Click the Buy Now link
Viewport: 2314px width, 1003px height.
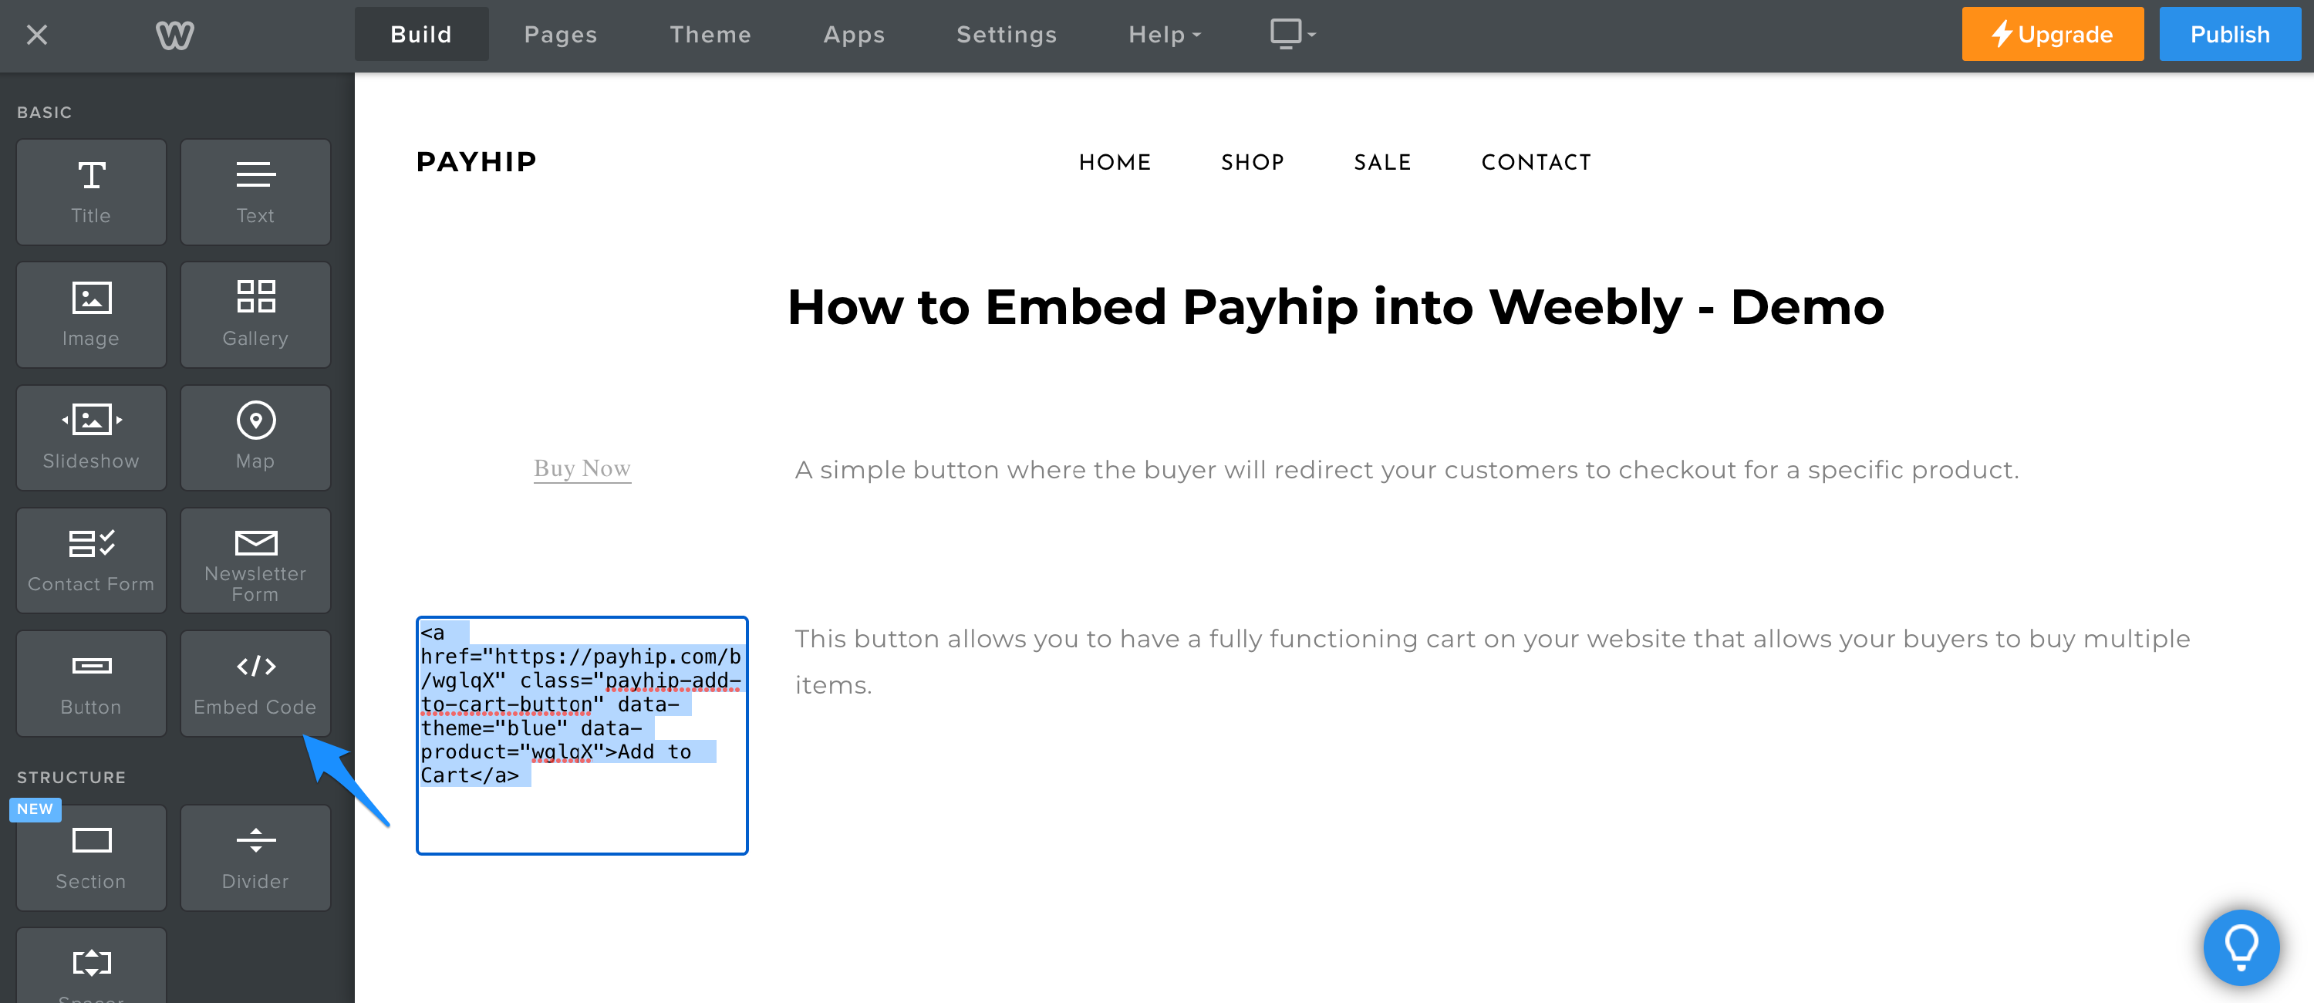coord(581,468)
